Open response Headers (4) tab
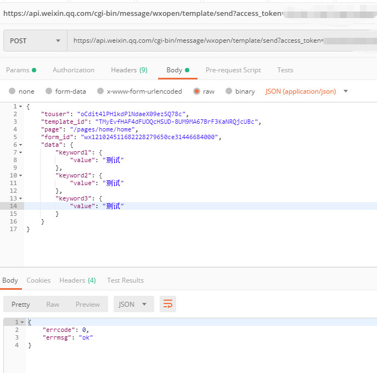 click(77, 280)
